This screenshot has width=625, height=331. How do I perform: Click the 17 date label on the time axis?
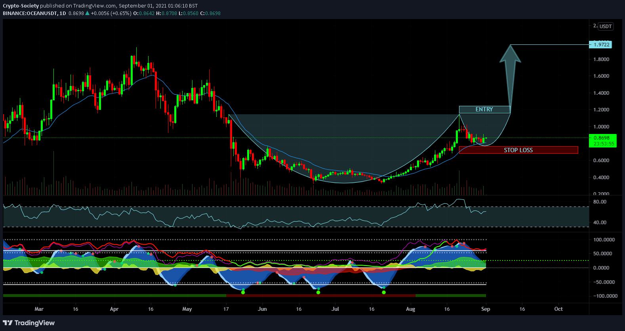point(226,309)
